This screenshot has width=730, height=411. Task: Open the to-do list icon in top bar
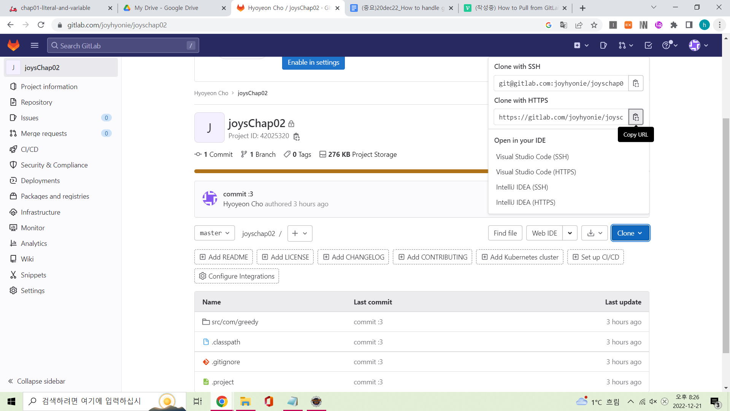pyautogui.click(x=648, y=45)
